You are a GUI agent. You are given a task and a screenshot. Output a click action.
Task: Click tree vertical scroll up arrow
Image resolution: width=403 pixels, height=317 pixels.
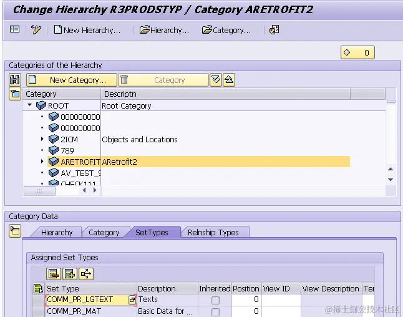point(391,169)
